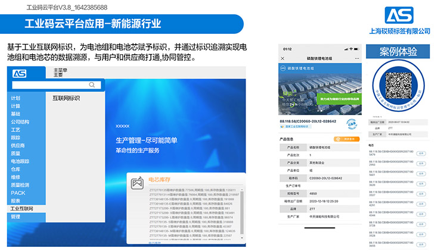Image resolution: width=447 pixels, height=251 pixels.
Task: Click the round blue badge beside the product code
Action: pyautogui.click(x=353, y=125)
